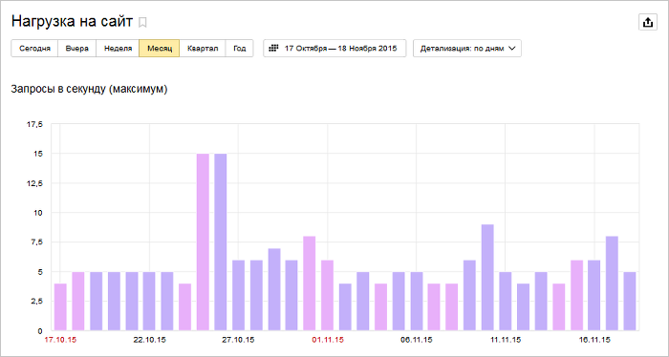Choose the Неделя period
Screen dimensions: 669x357
(118, 48)
